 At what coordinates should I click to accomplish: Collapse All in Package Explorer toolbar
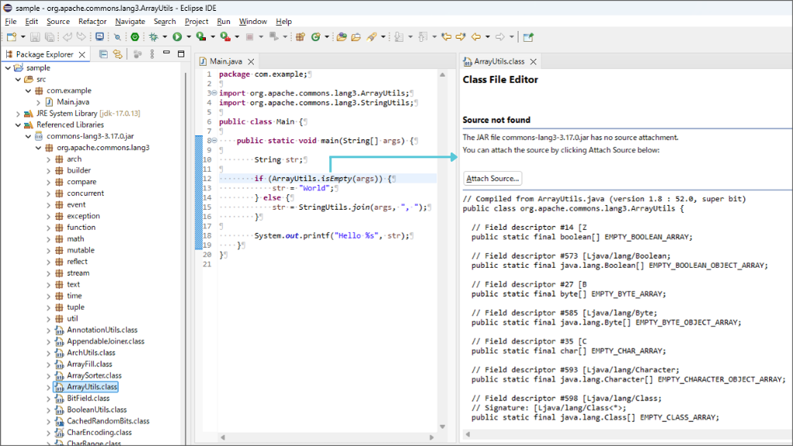click(x=103, y=54)
